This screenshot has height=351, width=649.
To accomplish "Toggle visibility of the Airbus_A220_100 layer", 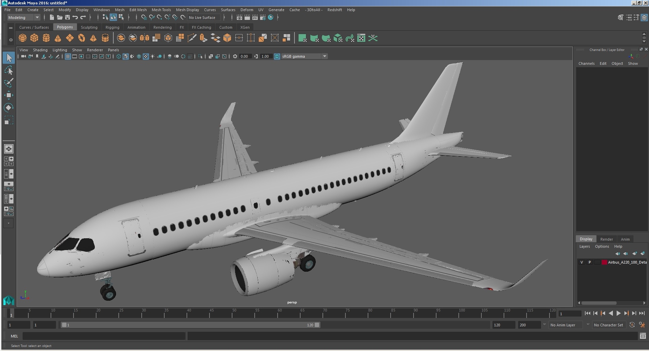I will pos(582,262).
